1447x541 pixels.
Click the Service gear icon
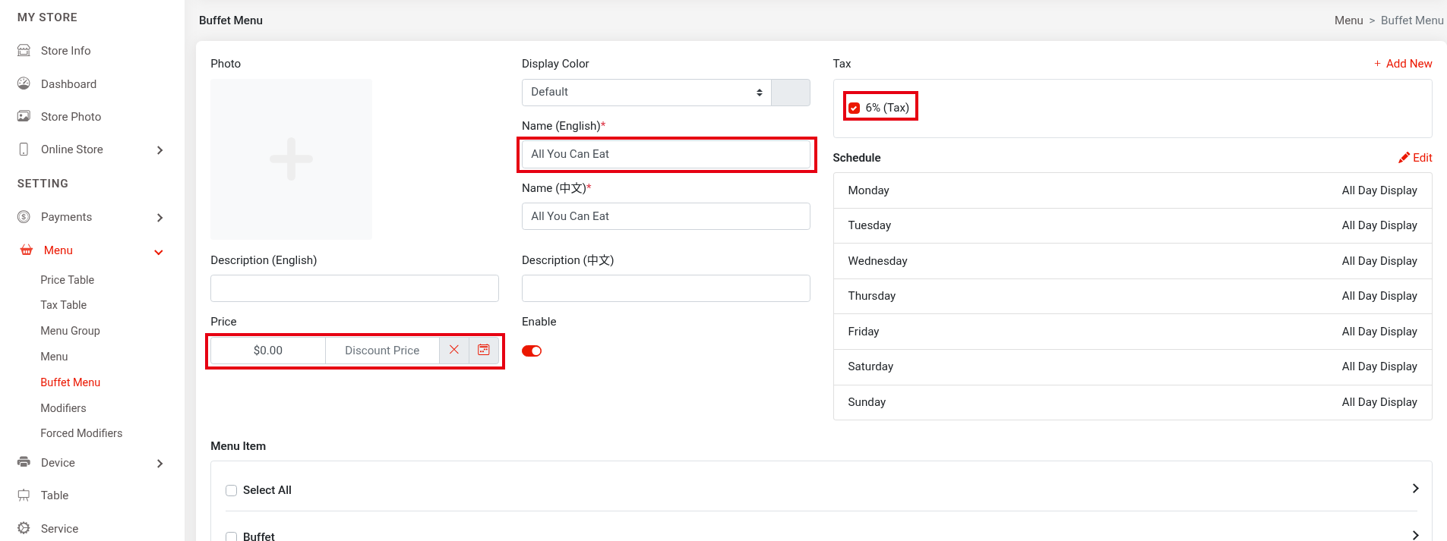(24, 528)
